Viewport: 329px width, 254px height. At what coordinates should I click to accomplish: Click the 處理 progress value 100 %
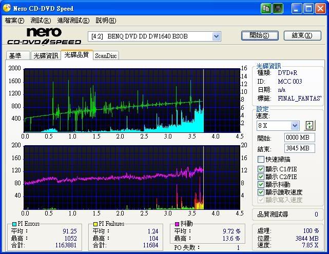tap(311, 231)
